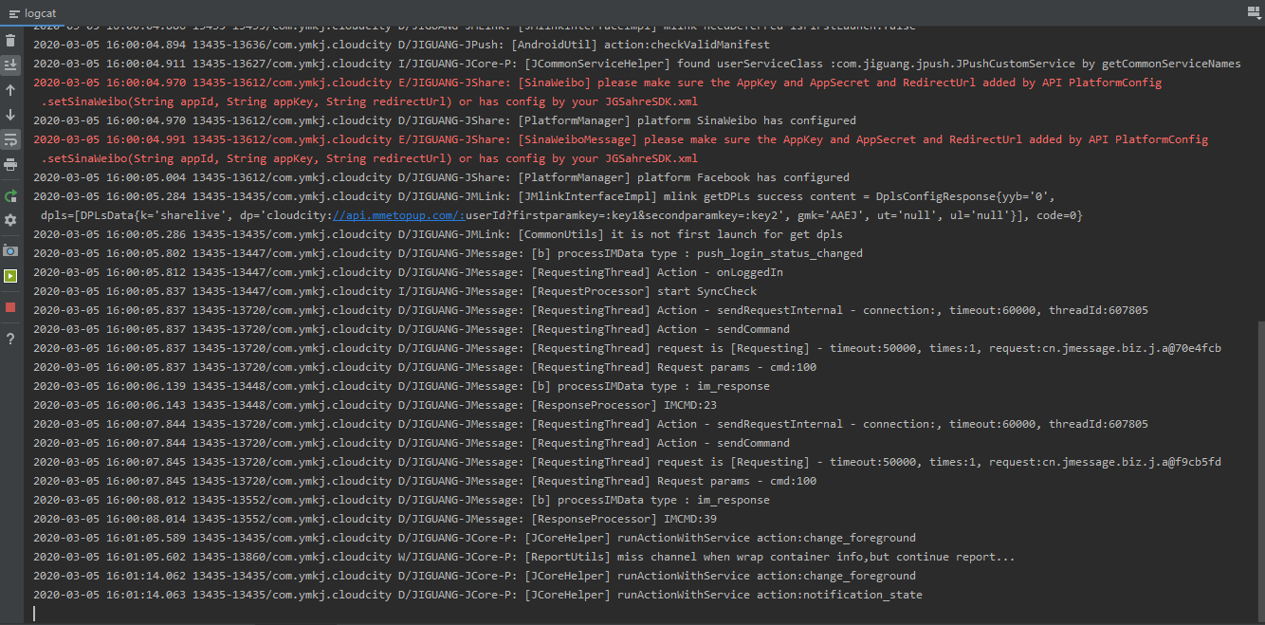1265x625 pixels.
Task: Click the down arrow in logcat sidebar
Action: (x=10, y=115)
